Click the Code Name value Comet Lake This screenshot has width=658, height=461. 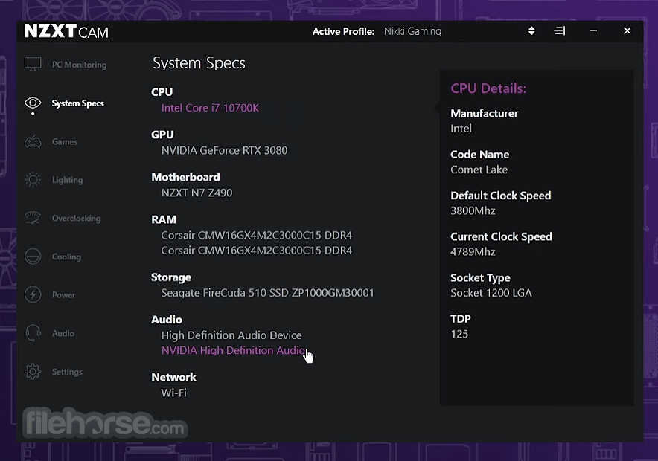coord(479,170)
